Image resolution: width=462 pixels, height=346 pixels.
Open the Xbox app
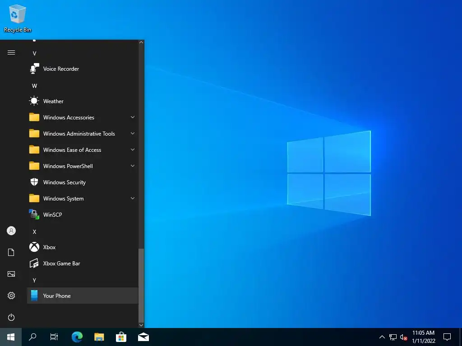click(83, 247)
